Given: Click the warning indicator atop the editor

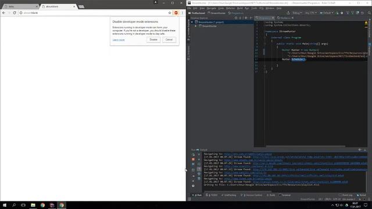Looking at the screenshot, I should click(366, 23).
